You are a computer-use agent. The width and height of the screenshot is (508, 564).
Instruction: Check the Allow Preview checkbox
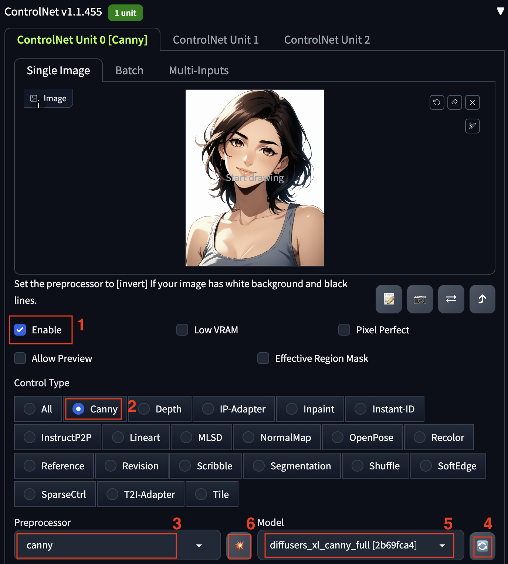(20, 358)
